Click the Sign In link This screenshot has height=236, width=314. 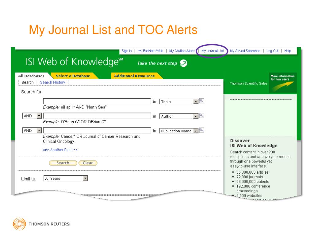[127, 51]
